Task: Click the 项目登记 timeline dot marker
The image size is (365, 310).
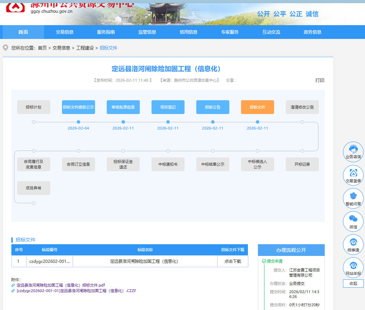Action: pyautogui.click(x=168, y=122)
